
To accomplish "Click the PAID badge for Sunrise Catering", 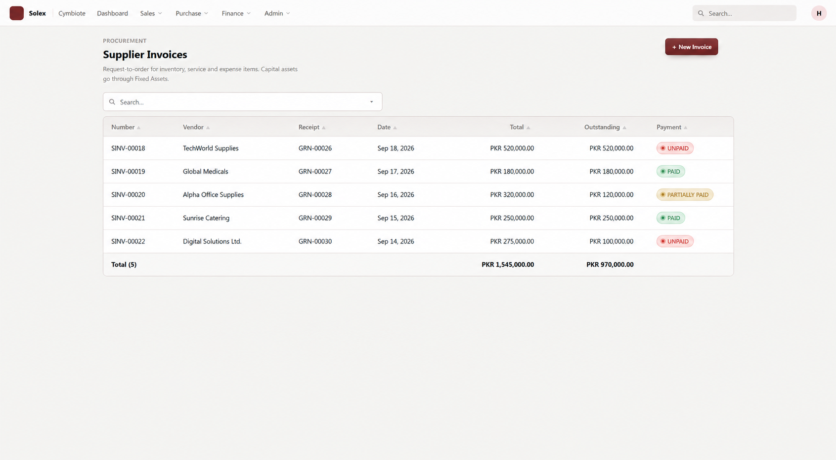I will (670, 218).
